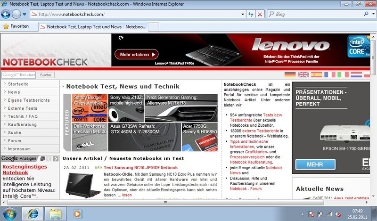Click the Bing search magnifier icon
377x221 pixels.
(366, 14)
